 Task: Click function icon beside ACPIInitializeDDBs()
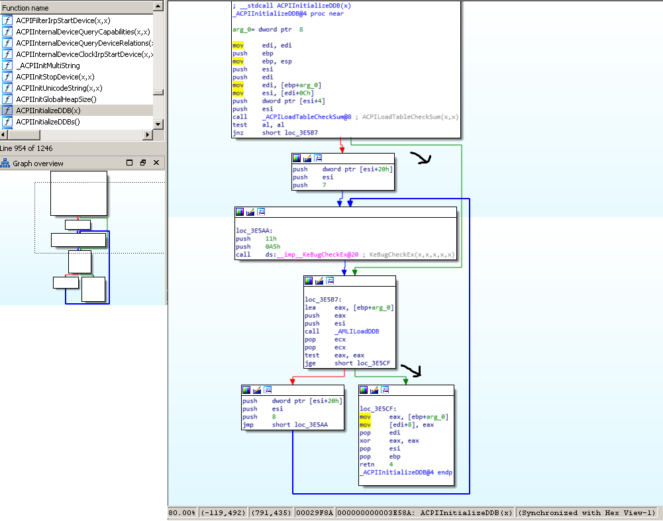pyautogui.click(x=7, y=122)
